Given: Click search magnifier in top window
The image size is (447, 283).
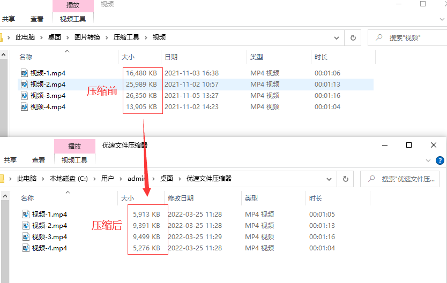Looking at the screenshot, I should pyautogui.click(x=379, y=37).
